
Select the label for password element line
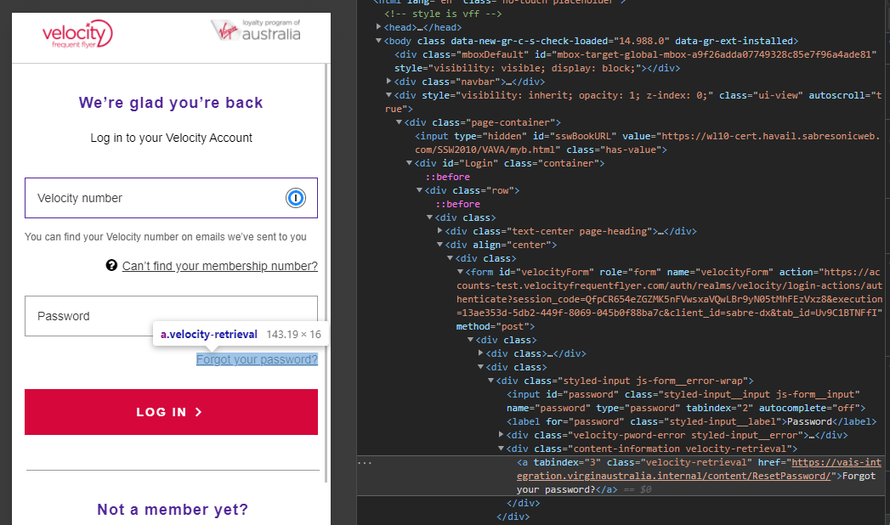click(x=691, y=421)
